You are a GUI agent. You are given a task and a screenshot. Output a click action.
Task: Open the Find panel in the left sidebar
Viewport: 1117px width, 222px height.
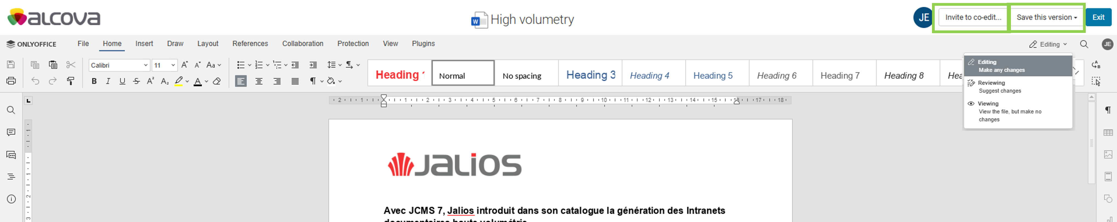coord(11,110)
